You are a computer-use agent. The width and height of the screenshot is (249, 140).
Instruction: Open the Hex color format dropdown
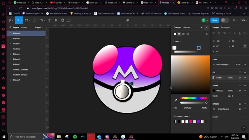pos(176,108)
